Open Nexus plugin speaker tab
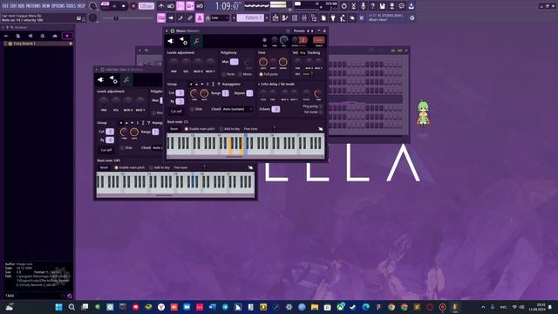 pyautogui.click(x=171, y=41)
